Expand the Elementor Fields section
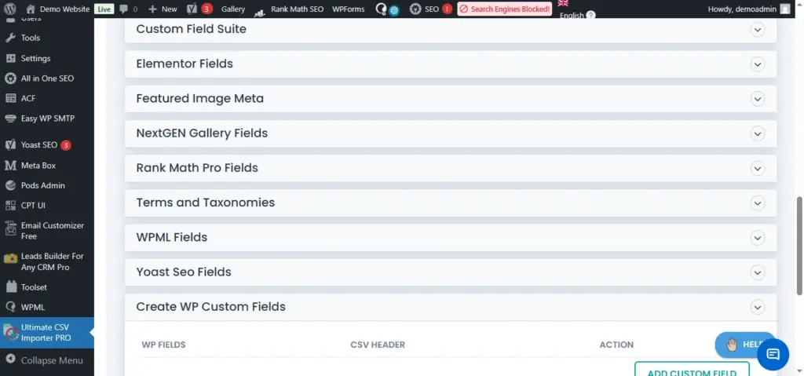This screenshot has width=804, height=376. (x=758, y=64)
